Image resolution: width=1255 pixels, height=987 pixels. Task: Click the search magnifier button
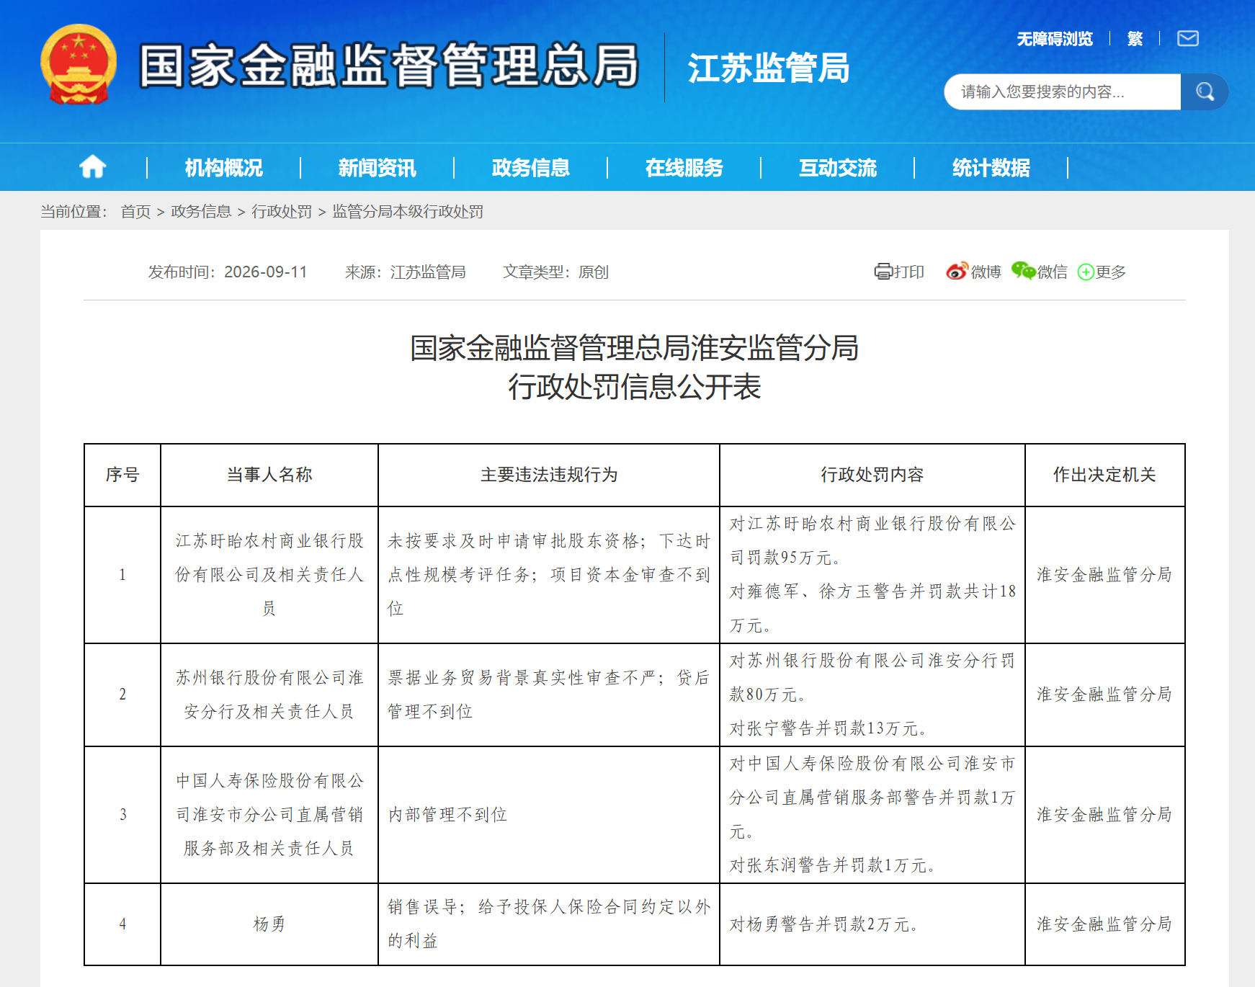(1205, 91)
